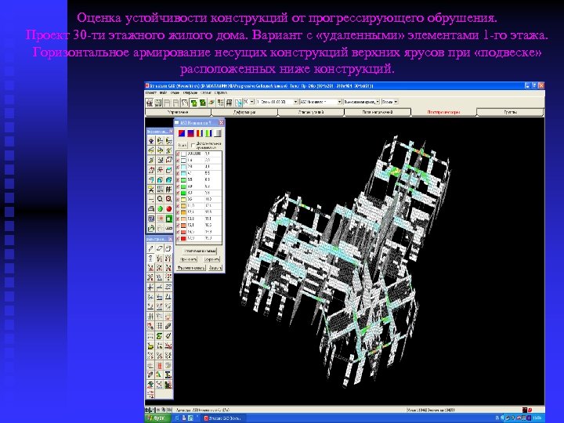Click the yellow-node cross icon in display palette
The width and height of the screenshot is (564, 423).
151,190
